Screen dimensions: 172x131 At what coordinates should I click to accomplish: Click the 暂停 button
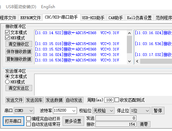(x=158, y=111)
